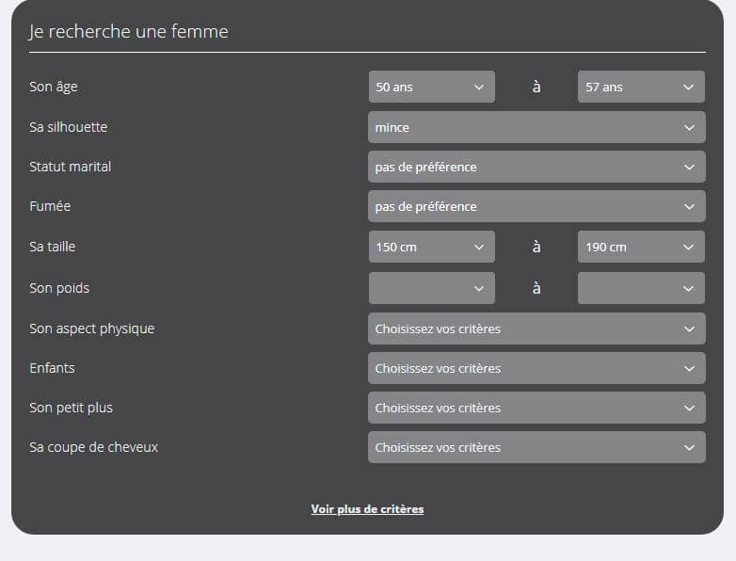Image resolution: width=736 pixels, height=561 pixels.
Task: Open the empty minimum weight dropdown
Action: tap(431, 288)
